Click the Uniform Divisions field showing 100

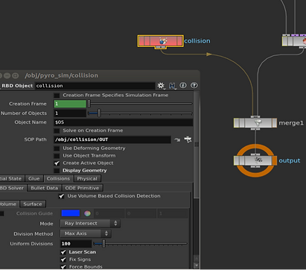(76, 244)
